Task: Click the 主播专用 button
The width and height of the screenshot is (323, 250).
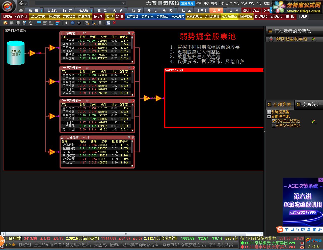Action: pos(187,3)
